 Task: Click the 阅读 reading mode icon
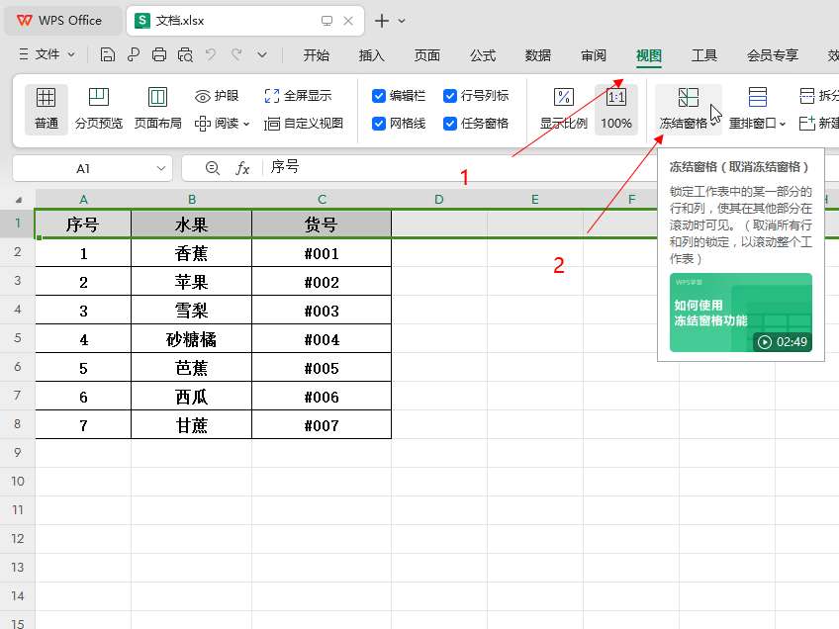[x=202, y=124]
